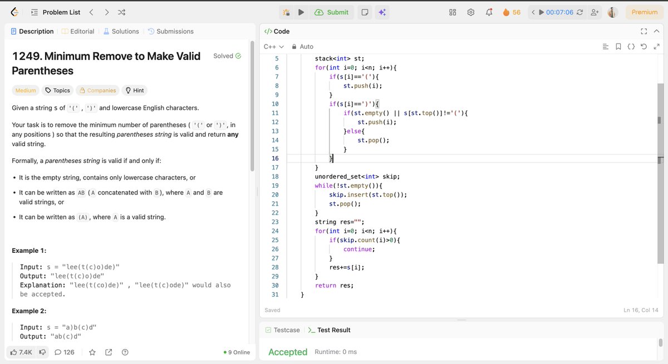Collapse the Code panel chevron
This screenshot has width=668, height=364.
tap(657, 32)
